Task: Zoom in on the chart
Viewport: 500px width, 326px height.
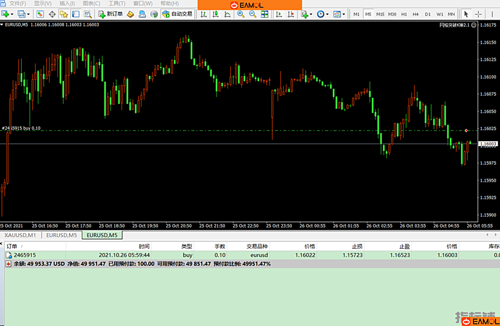Action: coord(240,14)
